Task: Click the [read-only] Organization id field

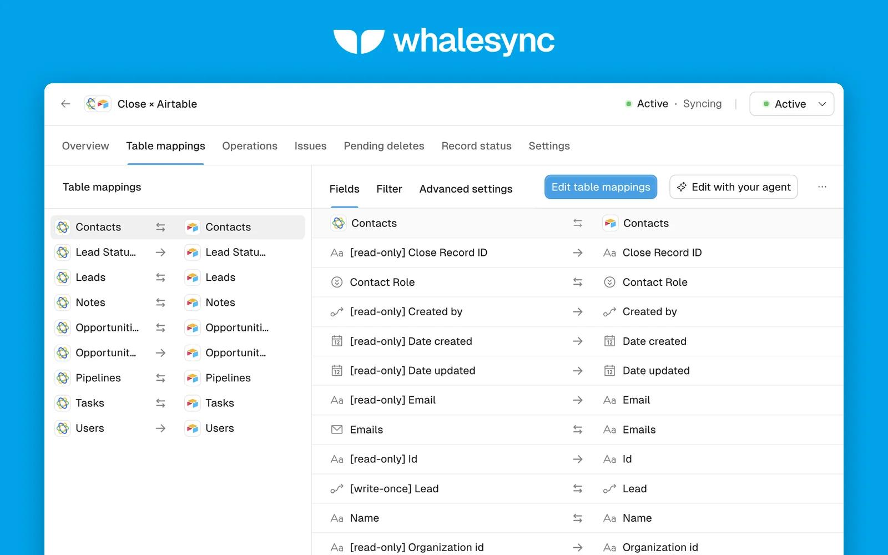Action: tap(417, 547)
